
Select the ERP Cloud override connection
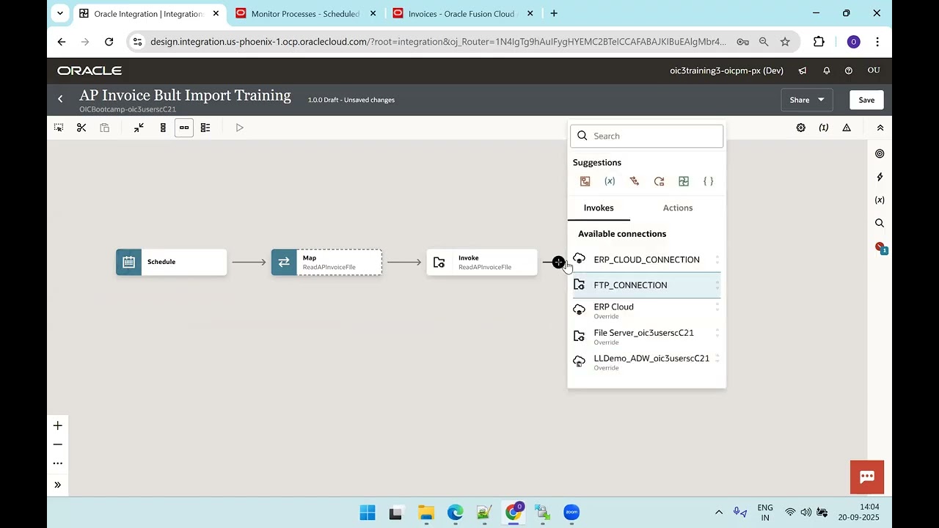click(646, 311)
